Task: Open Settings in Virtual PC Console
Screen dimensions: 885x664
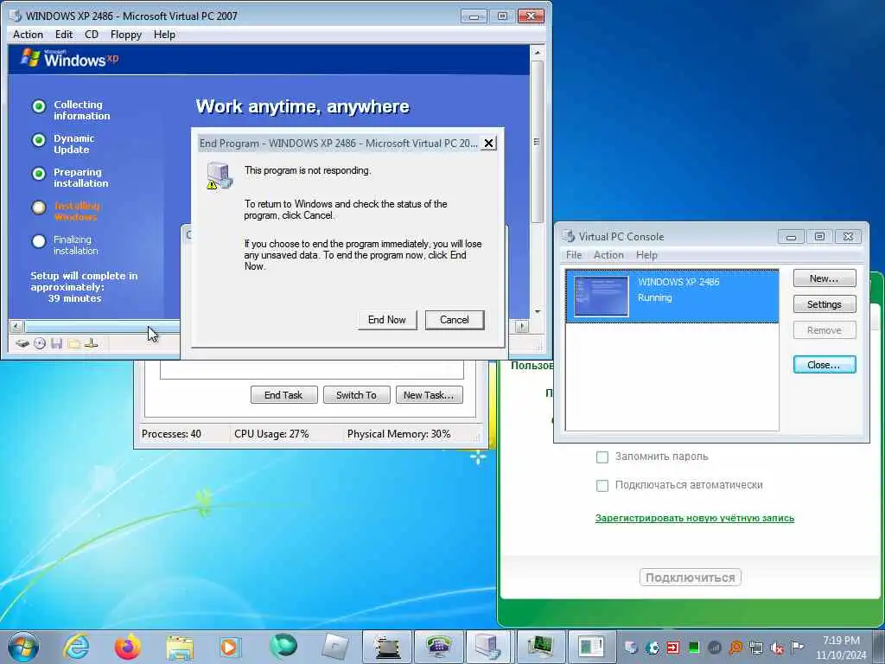Action: tap(824, 304)
